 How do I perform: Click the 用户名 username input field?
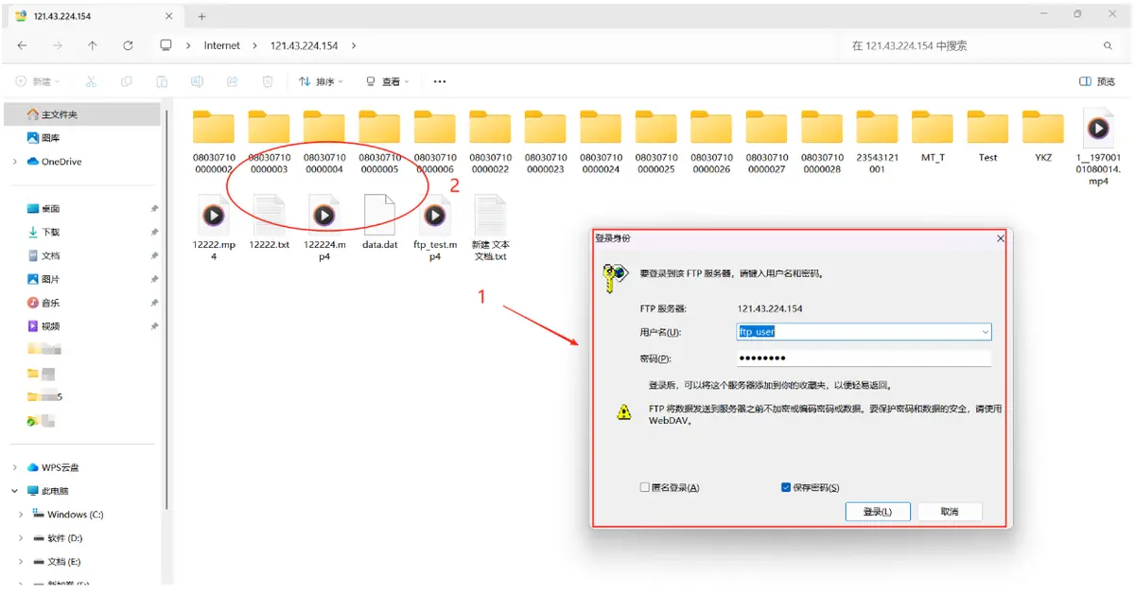coord(864,332)
